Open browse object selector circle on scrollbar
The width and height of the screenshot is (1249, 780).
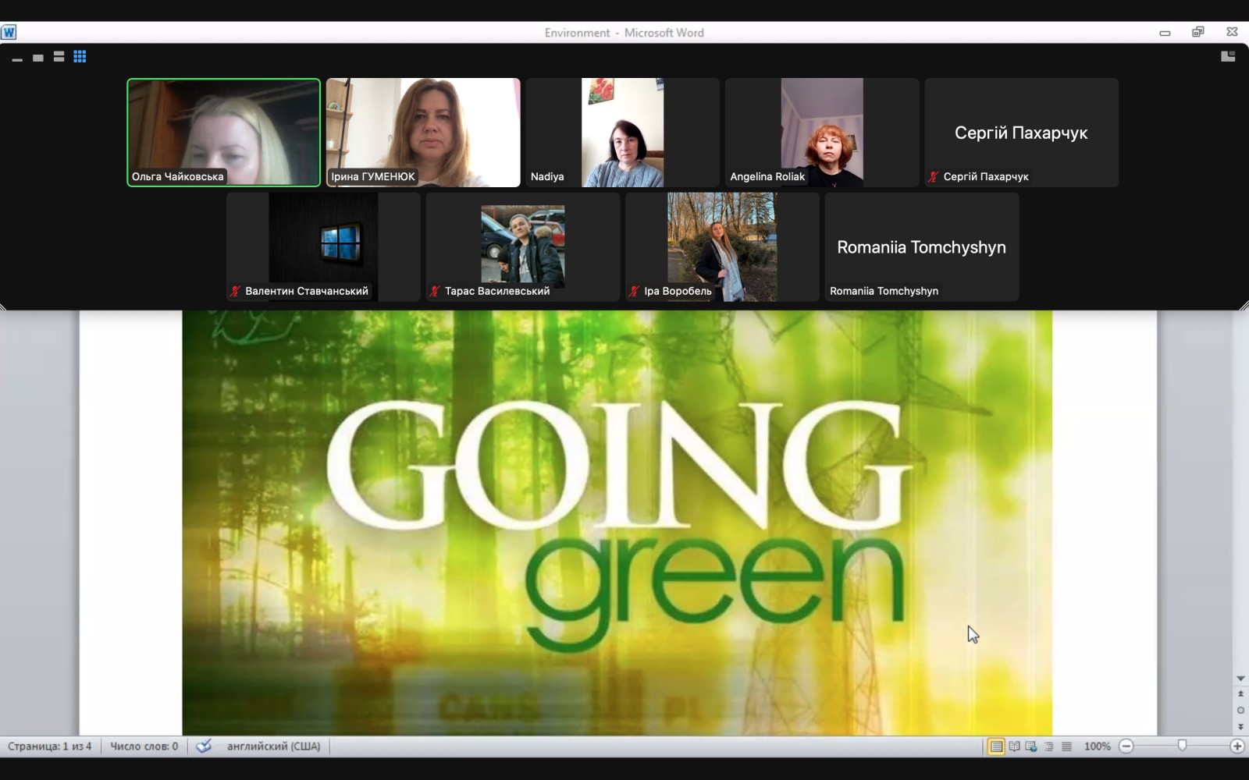tap(1240, 710)
